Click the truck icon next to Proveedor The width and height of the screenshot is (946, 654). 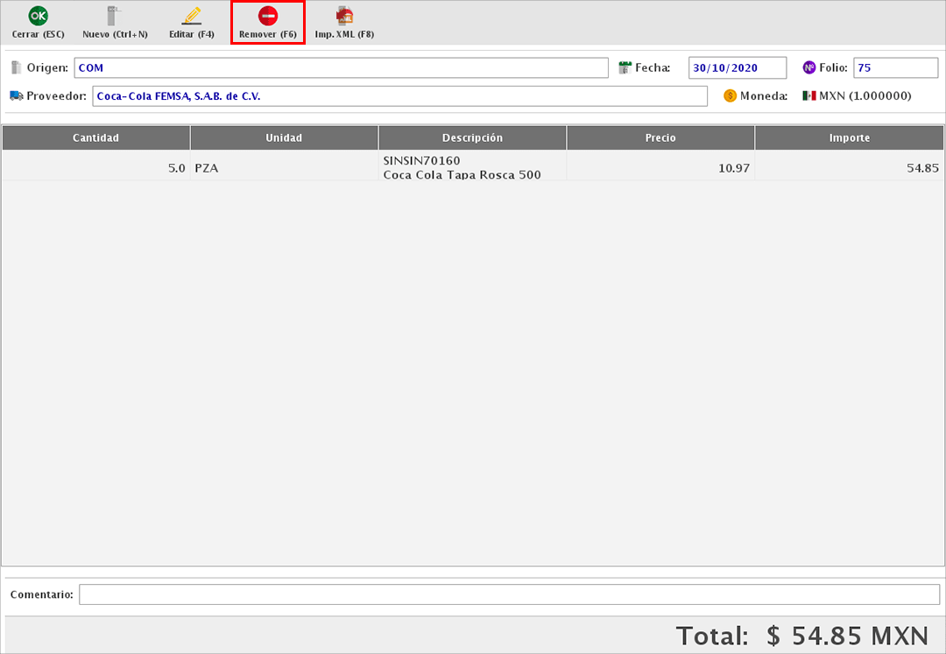click(16, 96)
